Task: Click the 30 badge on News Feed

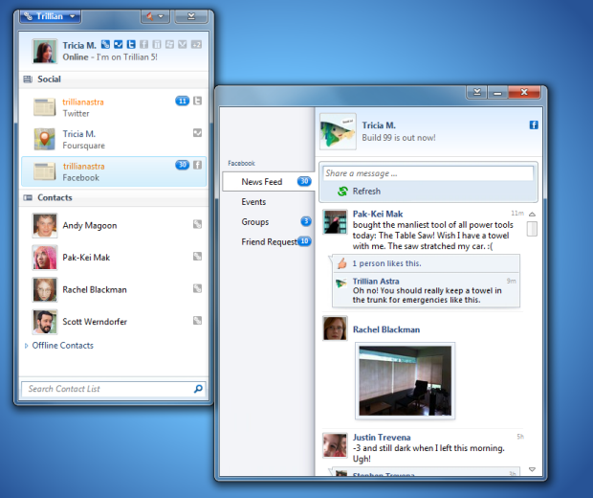Action: (304, 181)
